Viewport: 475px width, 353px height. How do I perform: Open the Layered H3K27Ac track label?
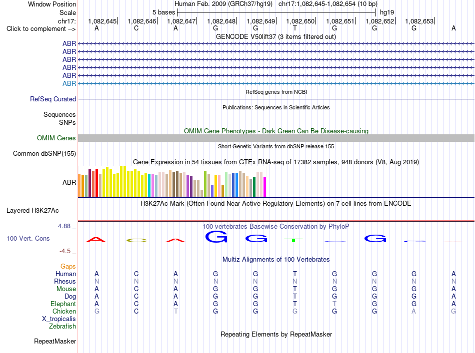[x=32, y=210]
